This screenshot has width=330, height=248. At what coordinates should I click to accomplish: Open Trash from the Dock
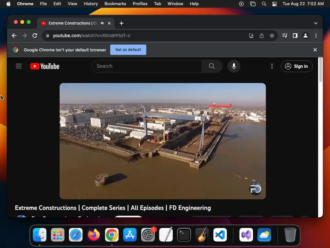(x=290, y=235)
